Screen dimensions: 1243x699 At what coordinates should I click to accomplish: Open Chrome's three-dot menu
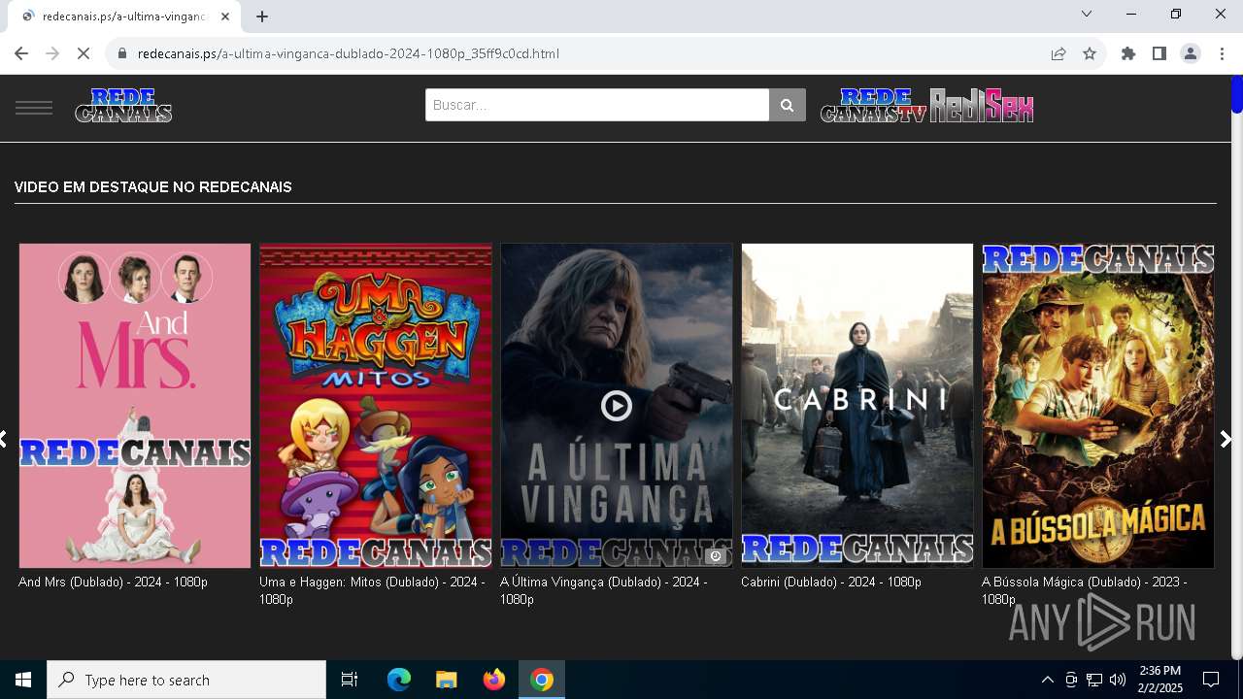tap(1222, 53)
